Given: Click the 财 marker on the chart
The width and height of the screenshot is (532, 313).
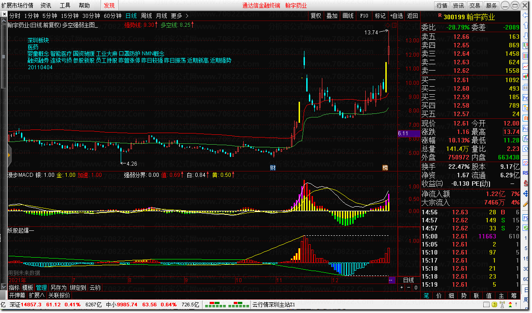Looking at the screenshot, I should pyautogui.click(x=273, y=168).
